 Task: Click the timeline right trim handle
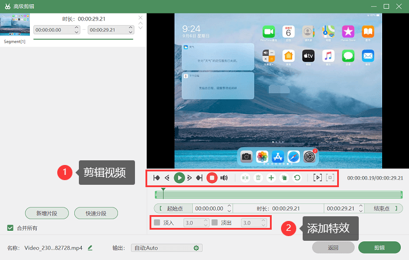402,195
